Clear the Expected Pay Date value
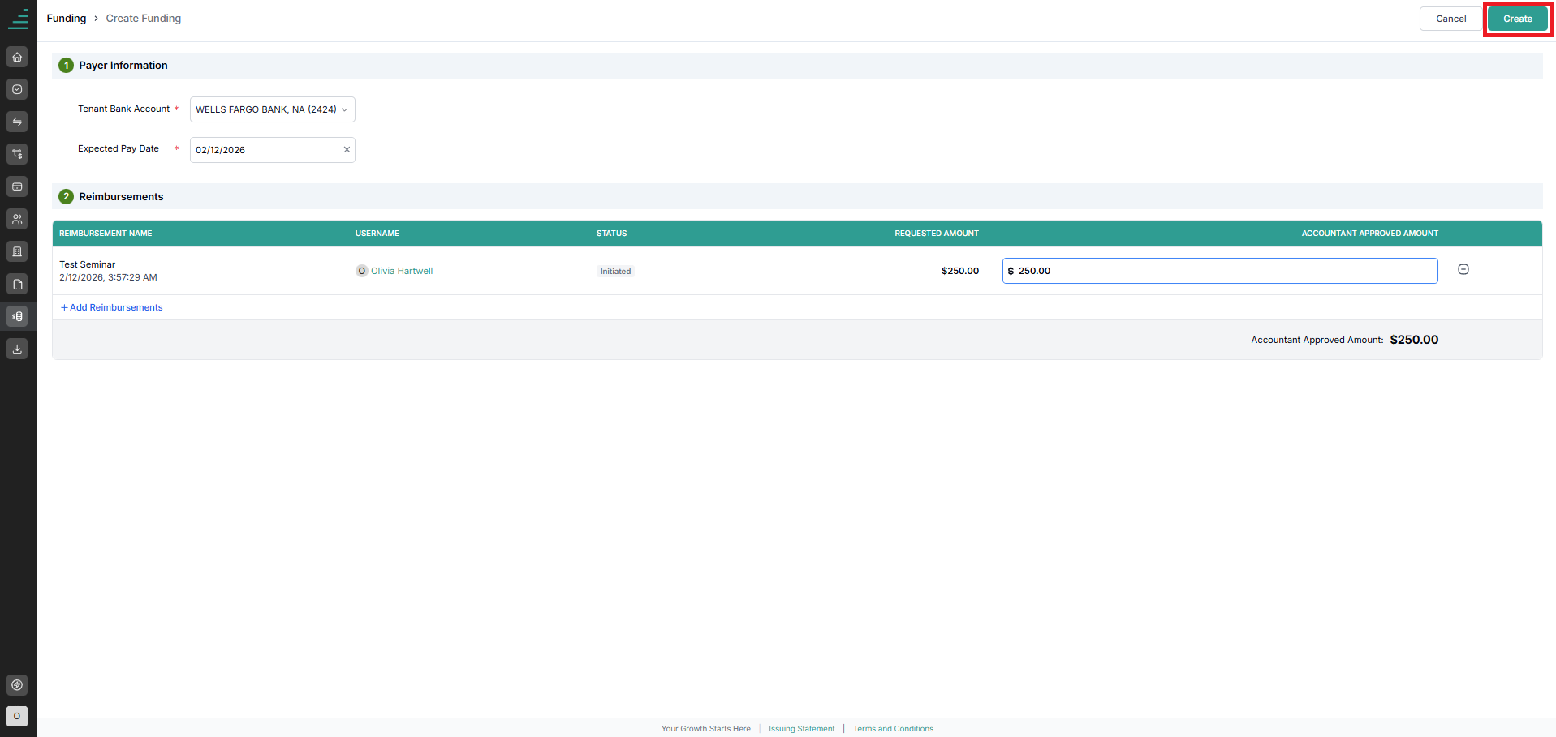This screenshot has width=1556, height=737. [347, 150]
